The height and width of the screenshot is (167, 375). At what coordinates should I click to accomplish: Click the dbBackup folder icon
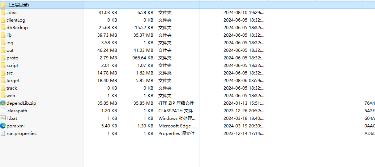click(x=3, y=28)
